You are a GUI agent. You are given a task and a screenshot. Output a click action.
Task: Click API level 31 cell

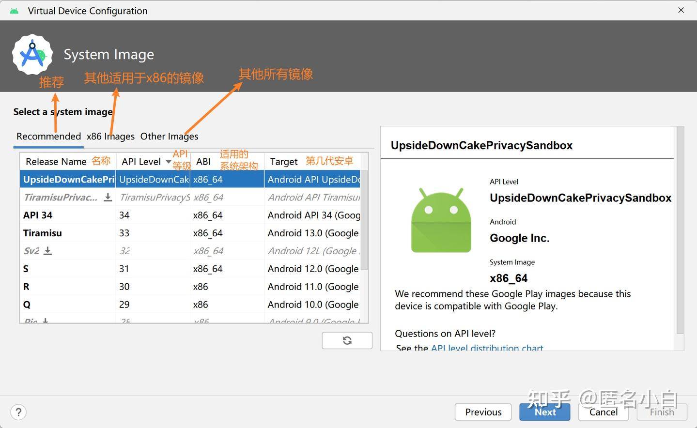tap(124, 269)
